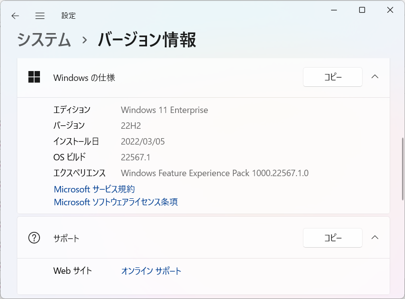
Task: Maximize the settings window
Action: 362,10
